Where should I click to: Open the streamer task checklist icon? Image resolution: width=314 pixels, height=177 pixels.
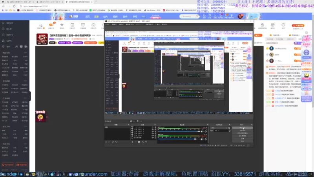pos(72,26)
